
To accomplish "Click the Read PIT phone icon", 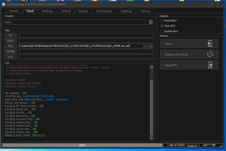I will 210,65.
